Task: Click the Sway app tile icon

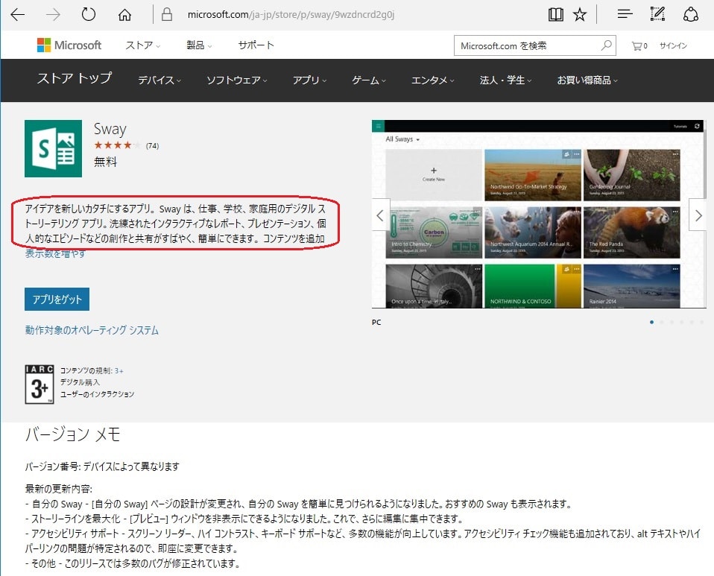Action: [x=53, y=148]
